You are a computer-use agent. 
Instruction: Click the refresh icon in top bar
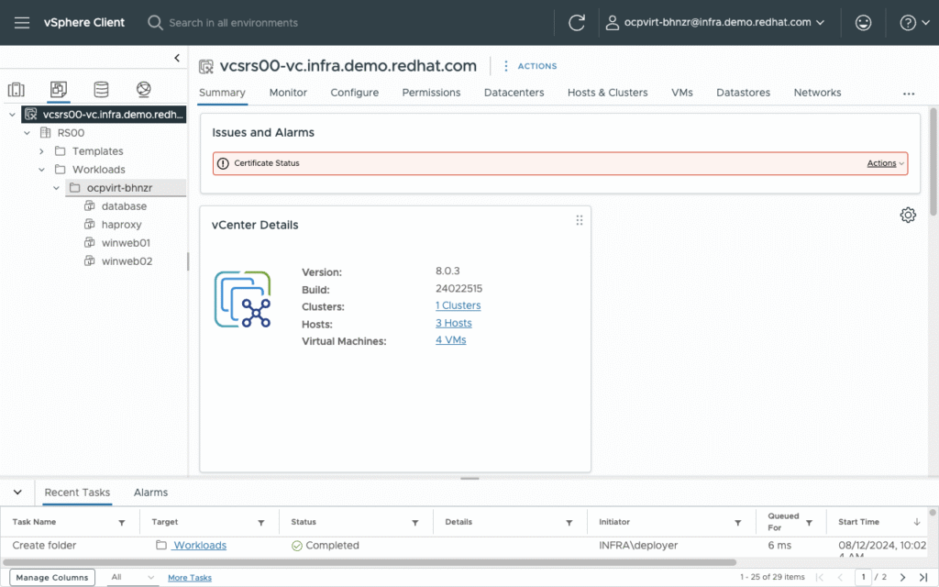pyautogui.click(x=577, y=22)
